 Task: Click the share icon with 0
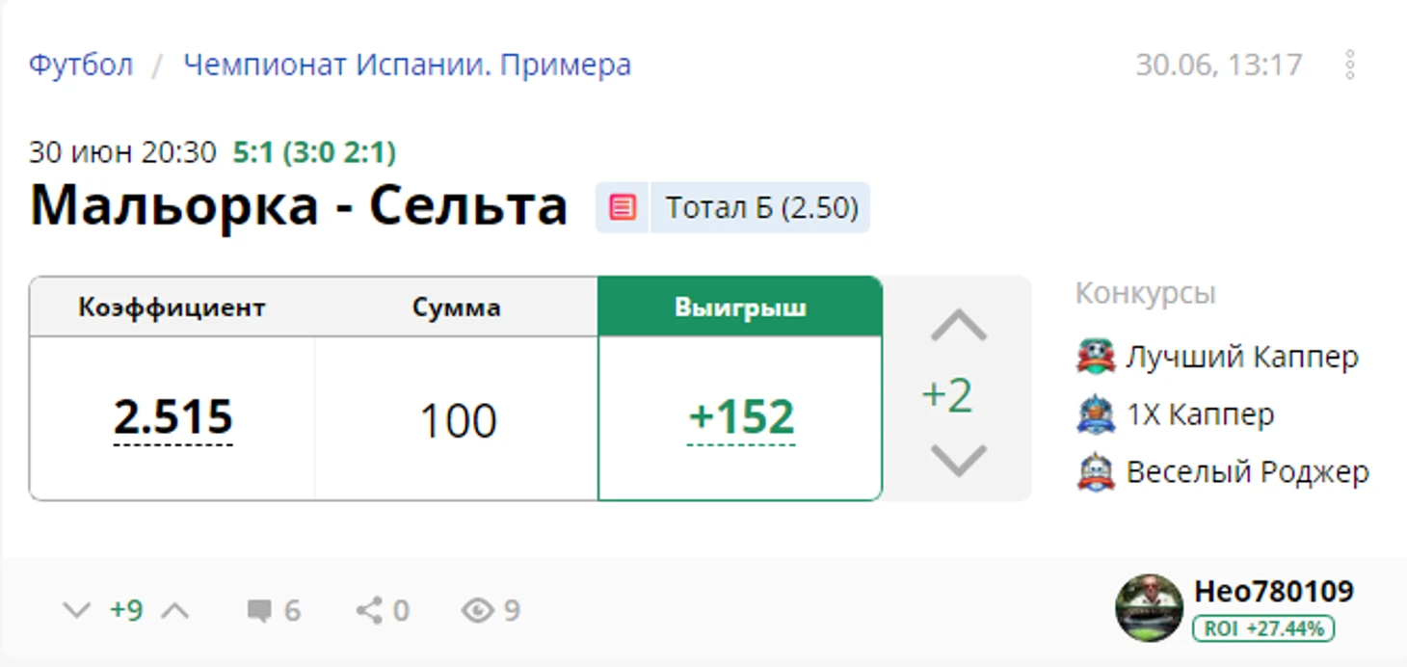pyautogui.click(x=368, y=610)
